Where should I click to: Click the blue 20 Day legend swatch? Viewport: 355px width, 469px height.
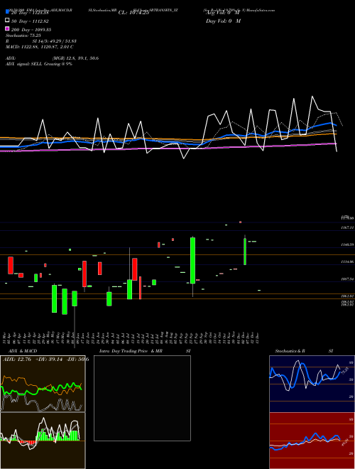pyautogui.click(x=7, y=11)
